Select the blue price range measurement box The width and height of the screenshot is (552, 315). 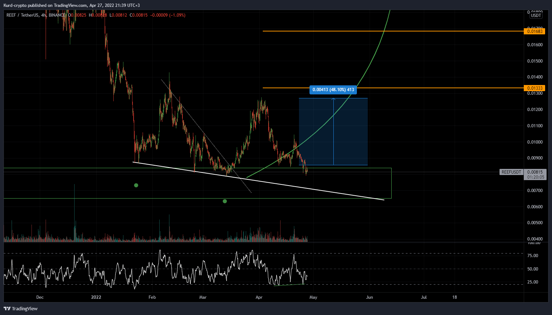click(x=333, y=132)
